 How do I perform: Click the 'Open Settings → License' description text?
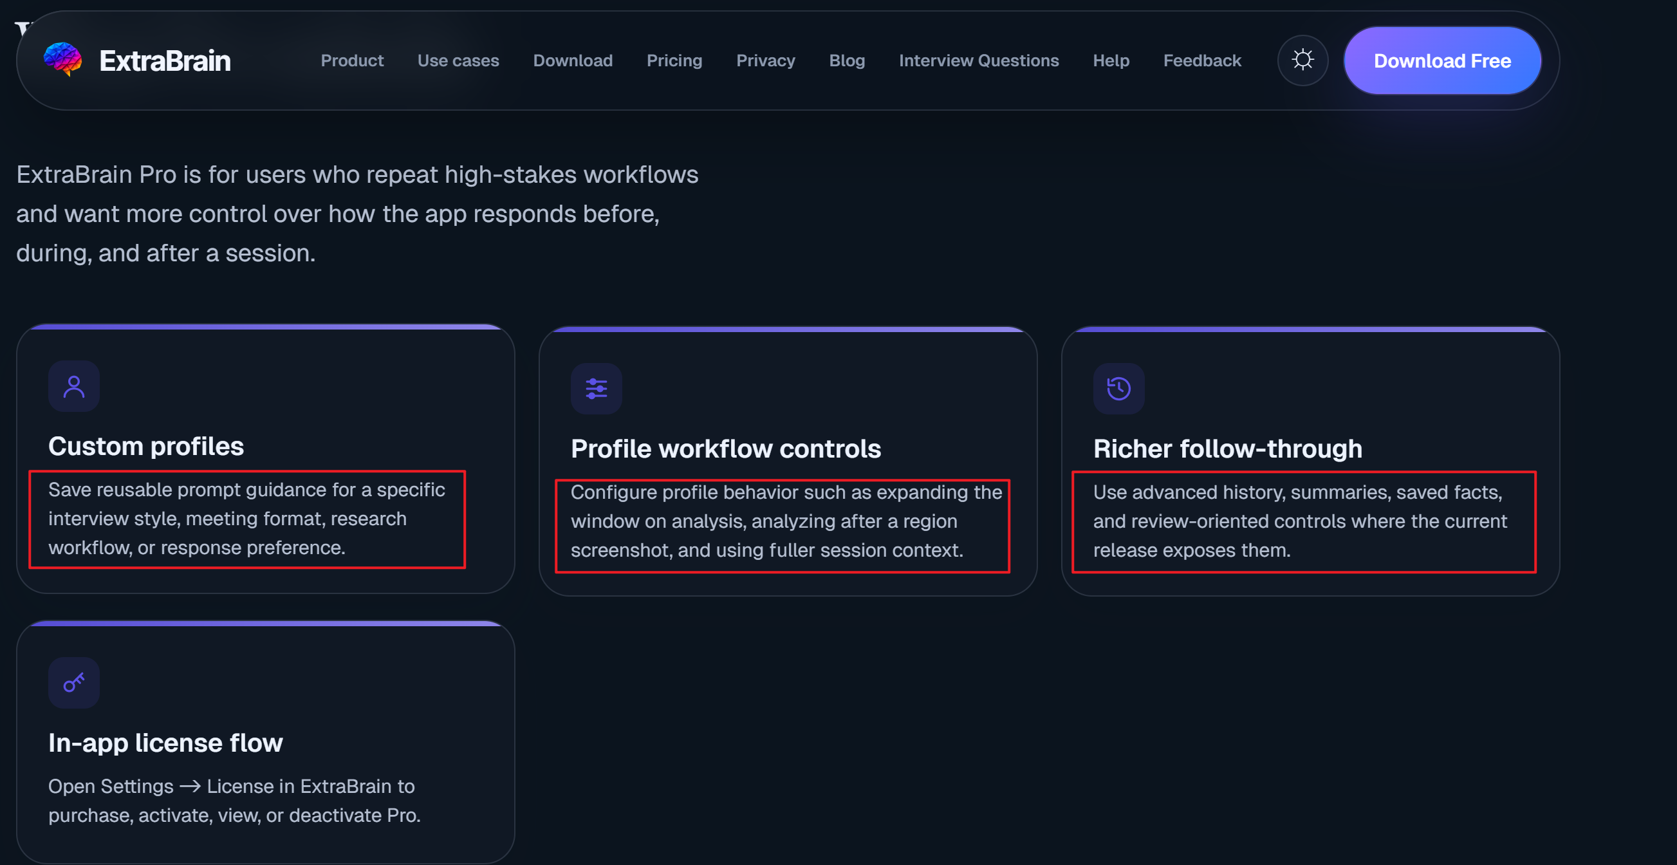pos(234,801)
